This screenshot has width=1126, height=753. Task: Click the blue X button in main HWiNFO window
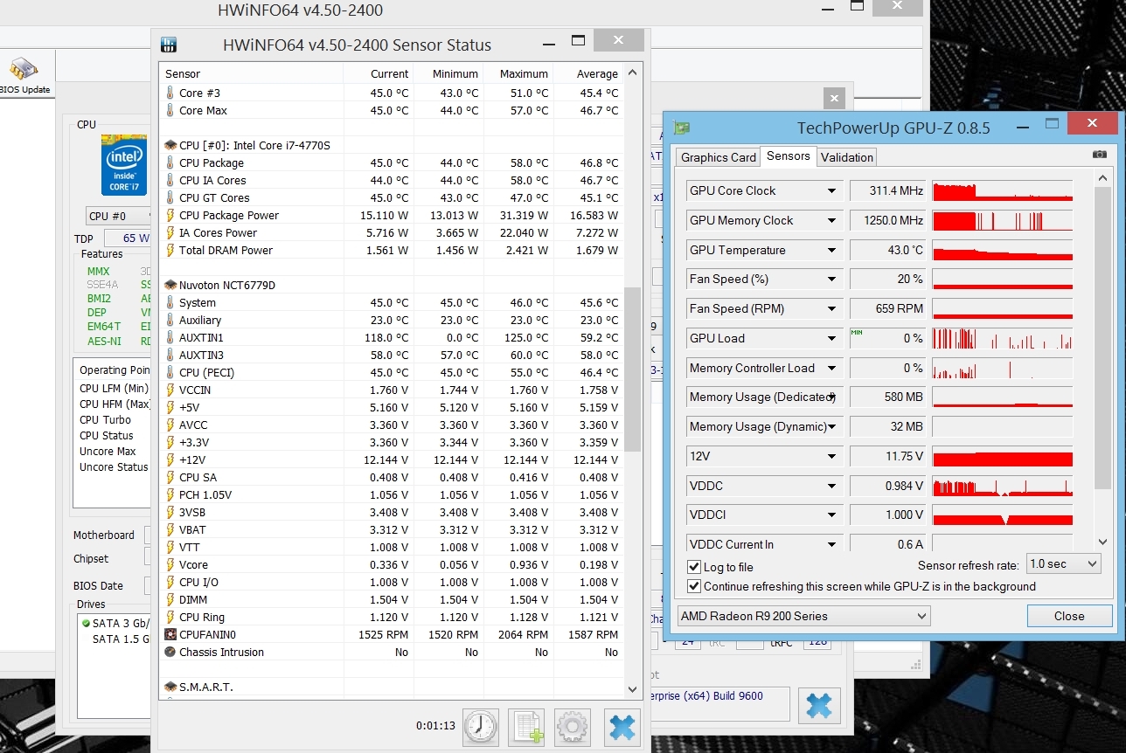pos(819,706)
